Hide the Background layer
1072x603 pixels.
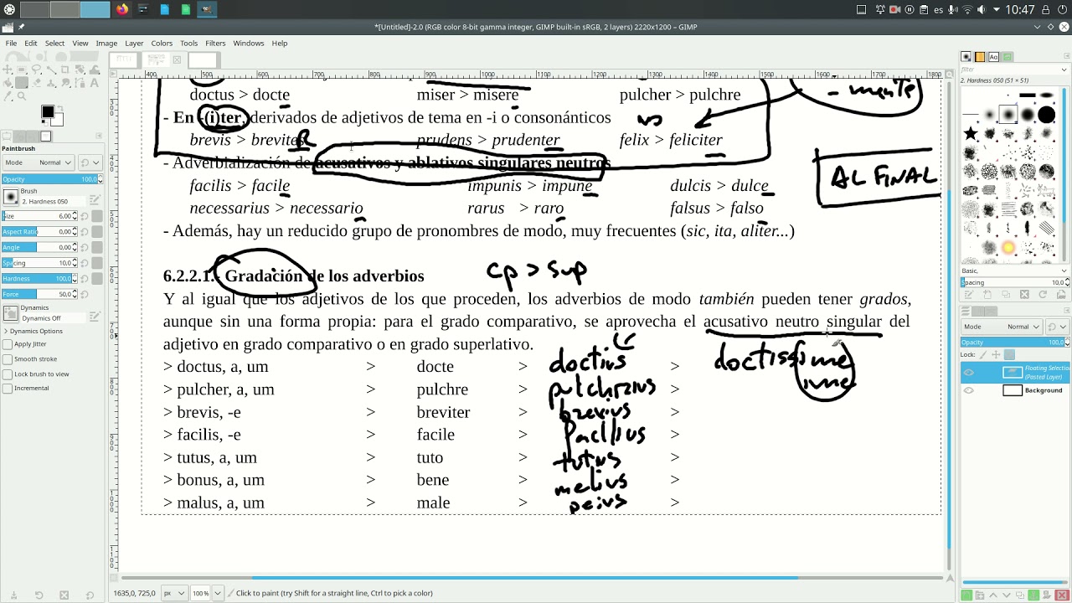pos(969,390)
